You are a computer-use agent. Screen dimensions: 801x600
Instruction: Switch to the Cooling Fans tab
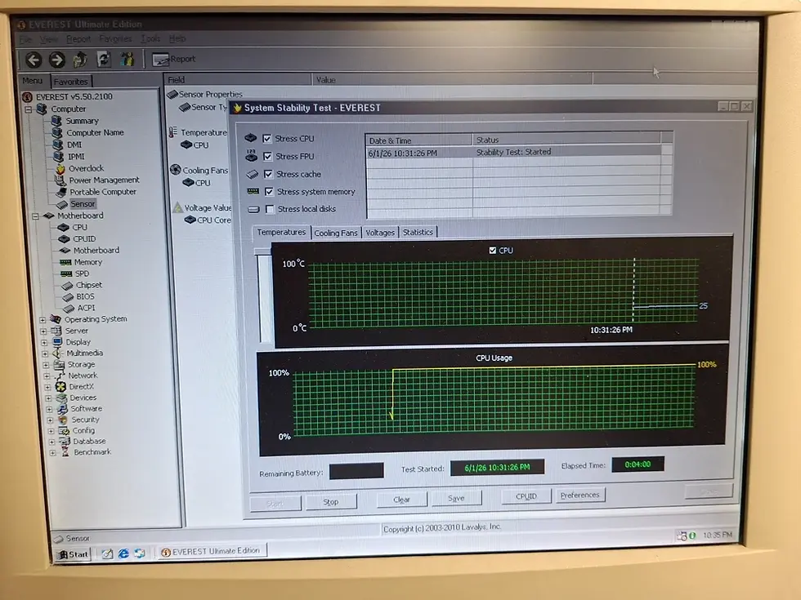[x=336, y=233]
